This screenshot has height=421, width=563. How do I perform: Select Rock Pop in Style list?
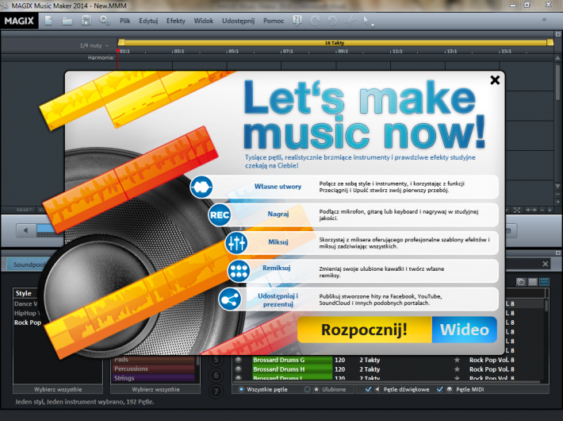(28, 323)
